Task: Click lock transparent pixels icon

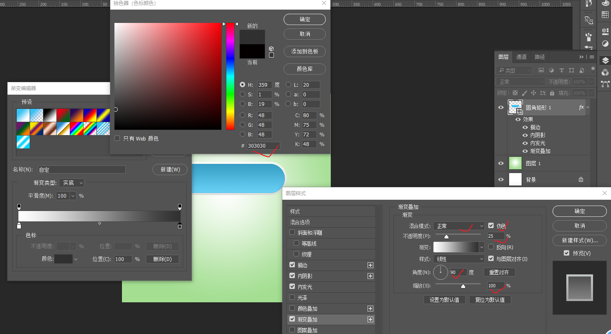Action: (515, 93)
